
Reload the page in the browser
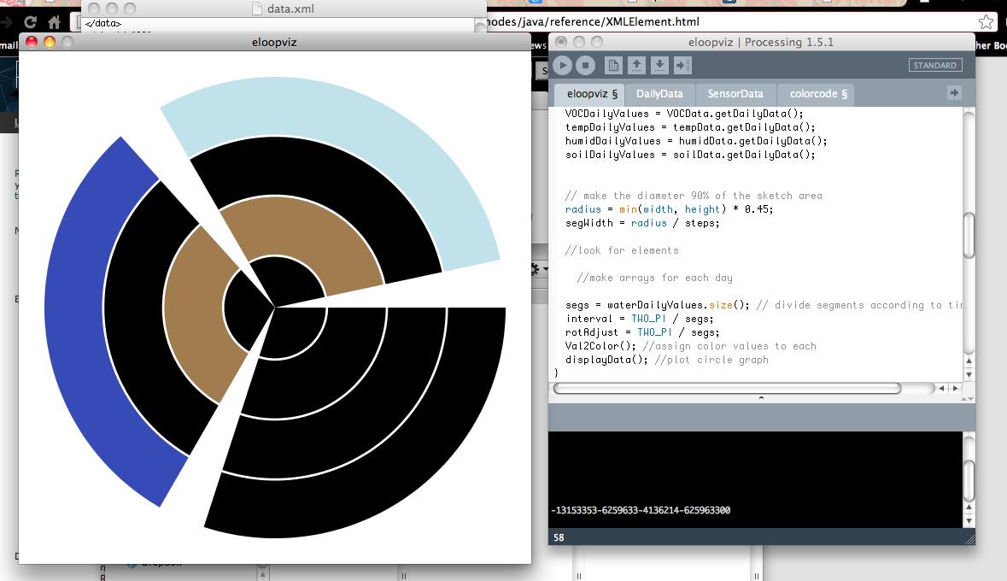(31, 22)
